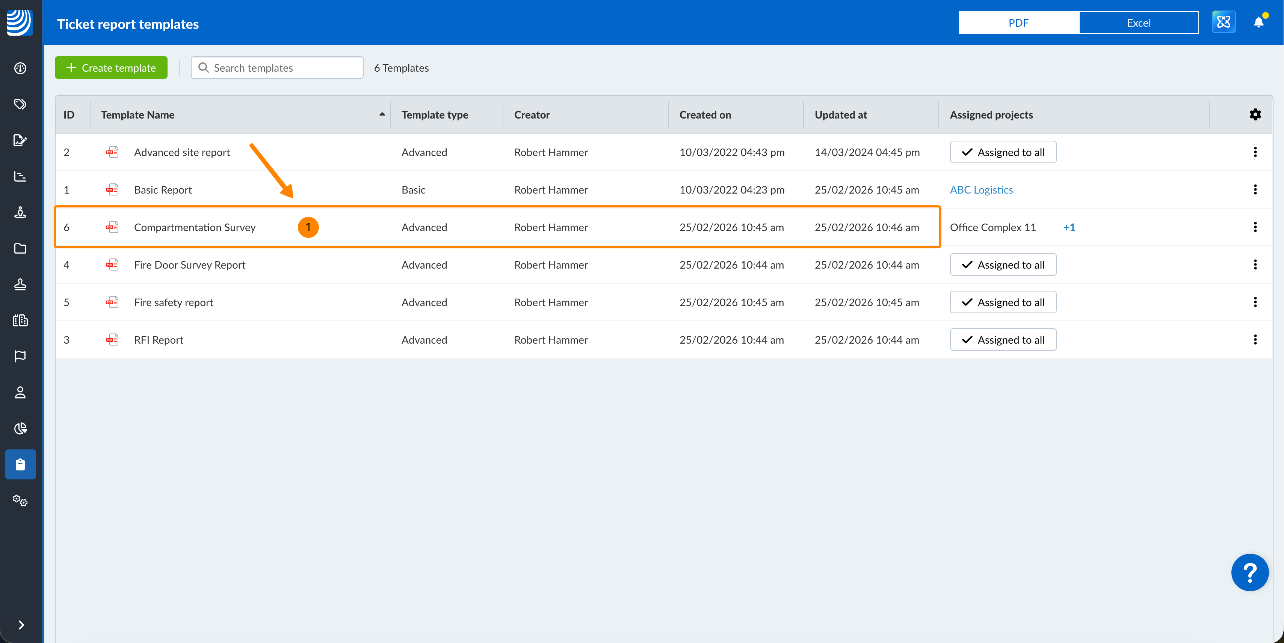
Task: Click the pie chart icon in sidebar
Action: tap(20, 428)
